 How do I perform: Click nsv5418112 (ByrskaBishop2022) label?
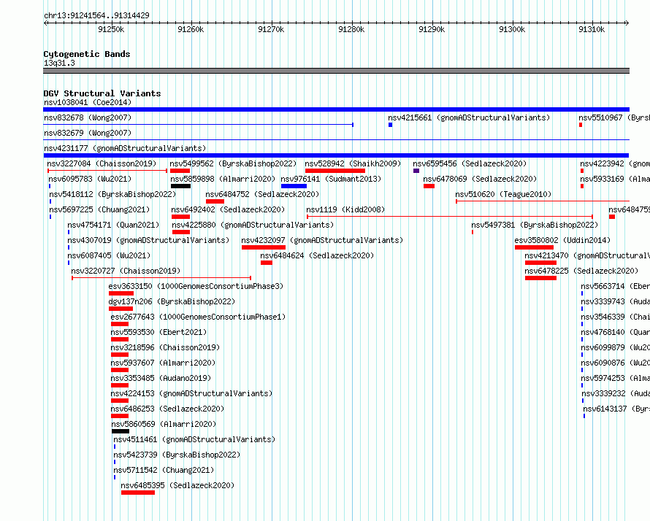(112, 194)
